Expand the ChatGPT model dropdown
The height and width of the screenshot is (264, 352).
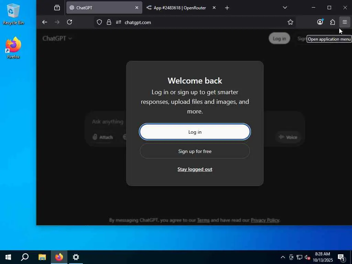click(x=57, y=38)
